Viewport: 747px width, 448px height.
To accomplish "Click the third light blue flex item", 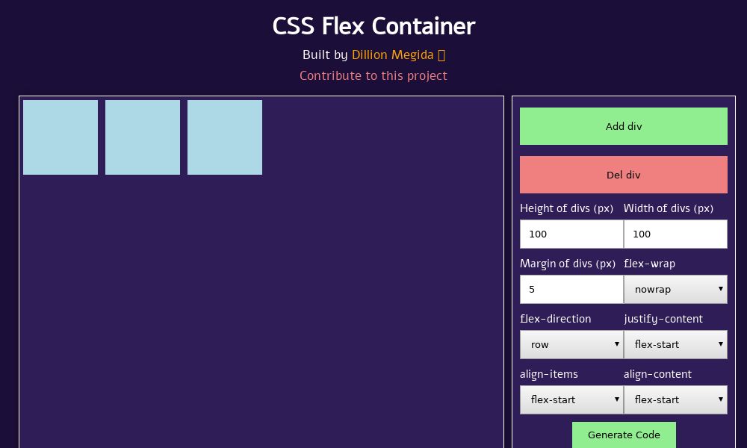I will coord(225,137).
